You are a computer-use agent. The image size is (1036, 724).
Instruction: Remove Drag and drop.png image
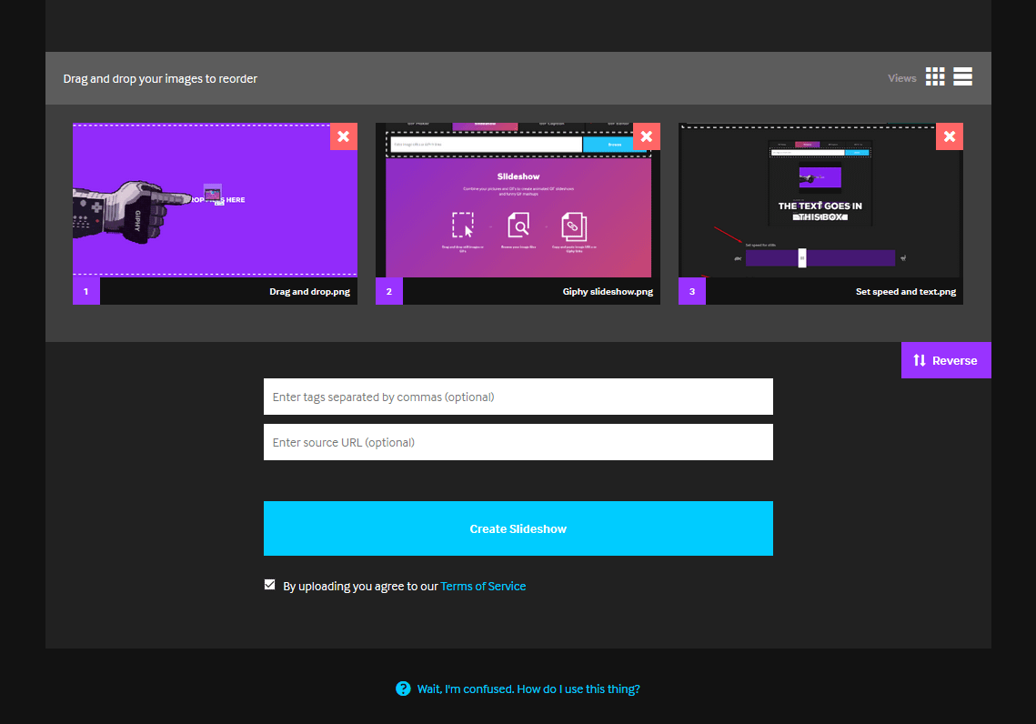[x=344, y=136]
